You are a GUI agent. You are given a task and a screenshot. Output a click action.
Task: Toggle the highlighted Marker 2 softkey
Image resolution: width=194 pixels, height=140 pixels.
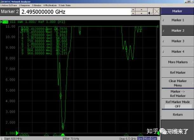pyautogui.click(x=178, y=31)
